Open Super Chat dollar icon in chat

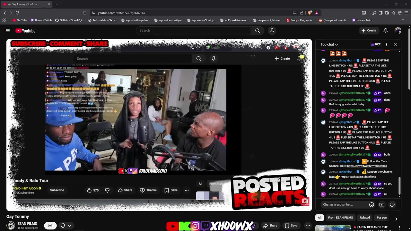(382, 205)
